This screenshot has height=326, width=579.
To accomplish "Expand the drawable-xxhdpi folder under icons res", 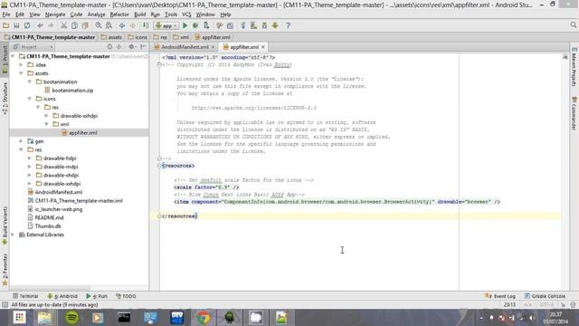I will coord(46,116).
